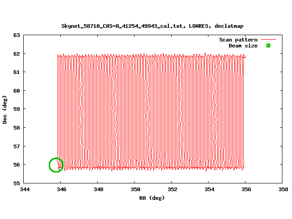The image size is (292, 219).
Task: Click x-axis tick label 358
Action: click(283, 189)
